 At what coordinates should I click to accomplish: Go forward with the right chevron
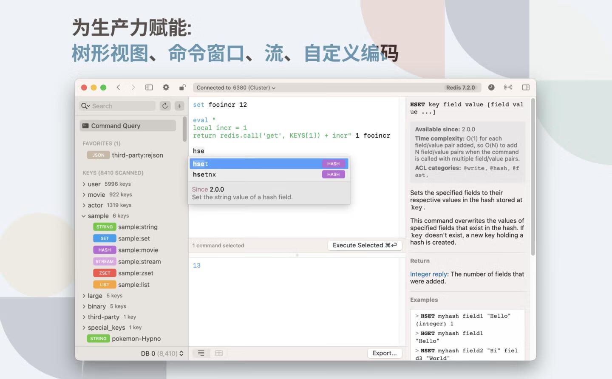coord(133,88)
